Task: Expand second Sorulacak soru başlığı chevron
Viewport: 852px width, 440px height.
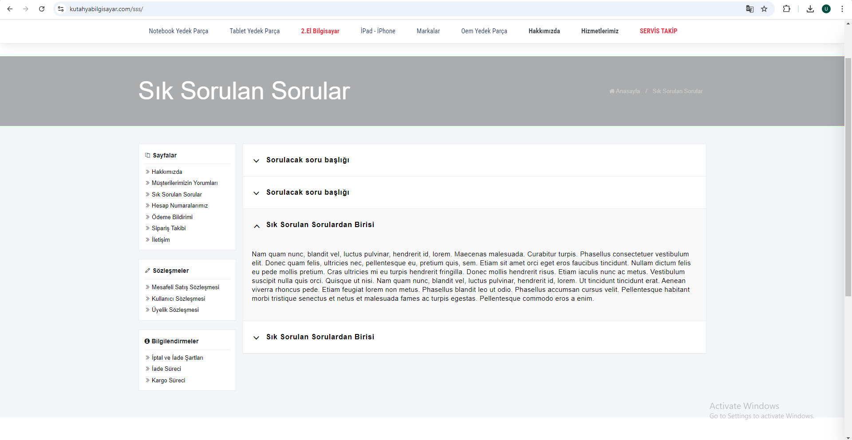Action: (x=256, y=193)
